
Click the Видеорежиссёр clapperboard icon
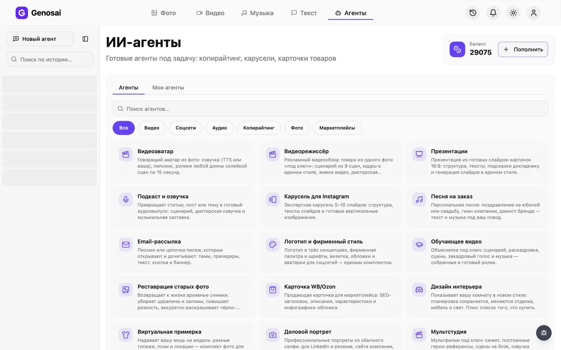273,154
